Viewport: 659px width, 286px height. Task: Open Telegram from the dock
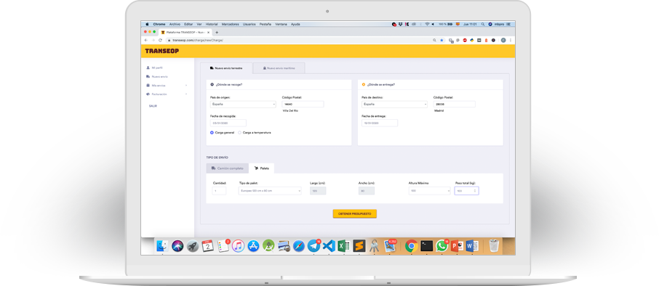coord(314,246)
